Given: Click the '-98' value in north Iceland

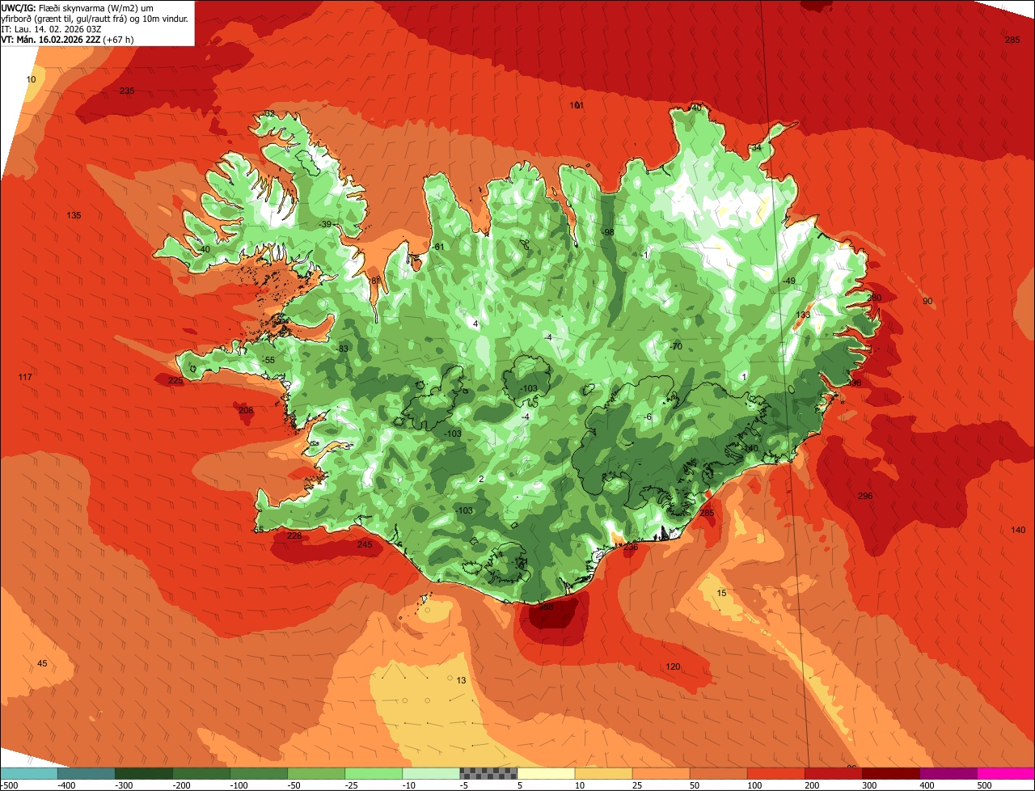Looking at the screenshot, I should (608, 232).
